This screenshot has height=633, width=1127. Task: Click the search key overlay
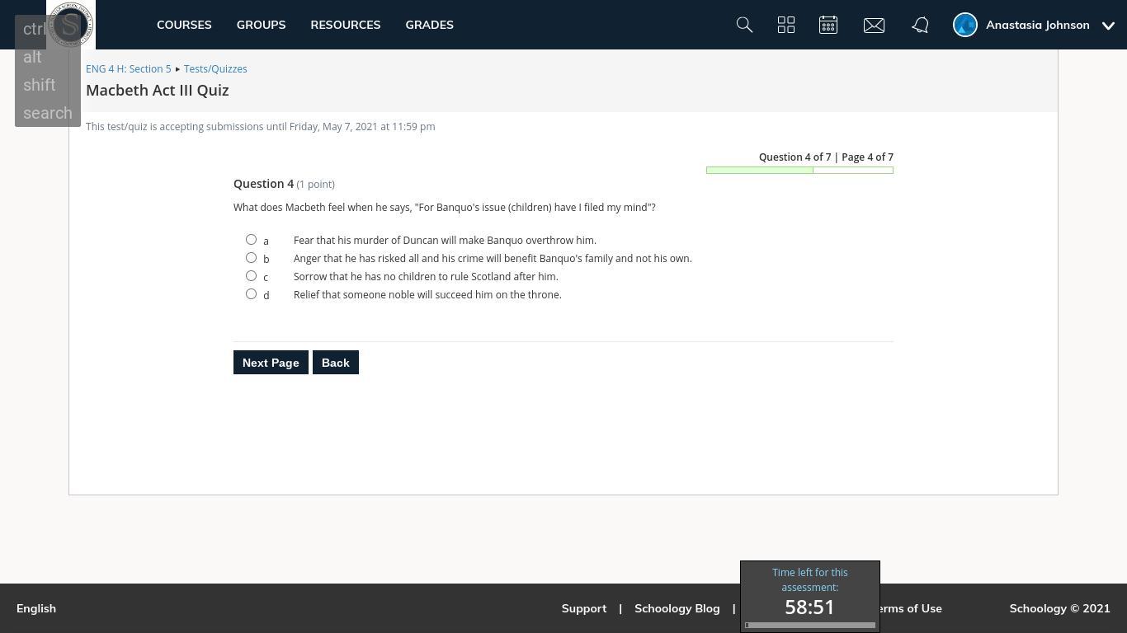coord(48,113)
